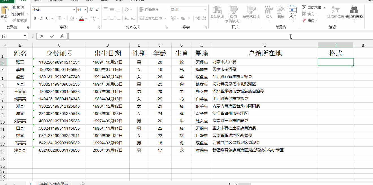Image resolution: width=373 pixels, height=185 pixels.
Task: Click the Fill (填充) button
Action: point(308,14)
